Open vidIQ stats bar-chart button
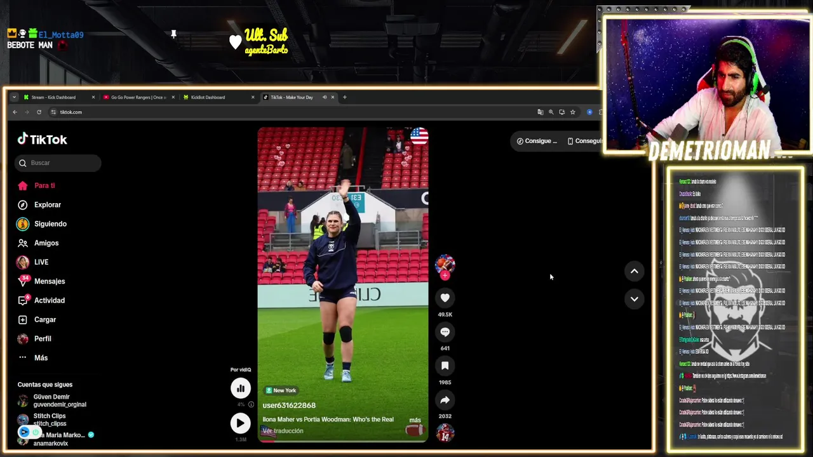Image resolution: width=813 pixels, height=457 pixels. [x=241, y=388]
